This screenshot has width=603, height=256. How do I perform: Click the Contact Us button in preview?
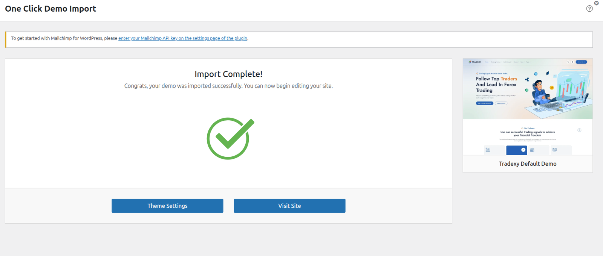581,62
